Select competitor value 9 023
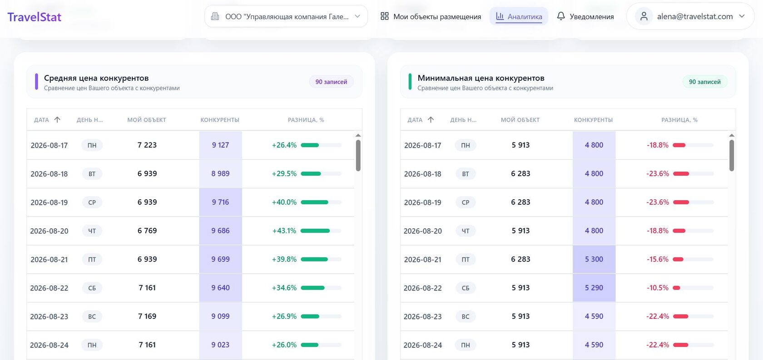The width and height of the screenshot is (763, 360). pos(220,345)
